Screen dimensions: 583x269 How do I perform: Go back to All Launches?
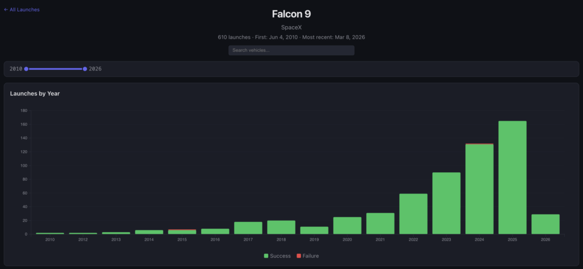22,10
